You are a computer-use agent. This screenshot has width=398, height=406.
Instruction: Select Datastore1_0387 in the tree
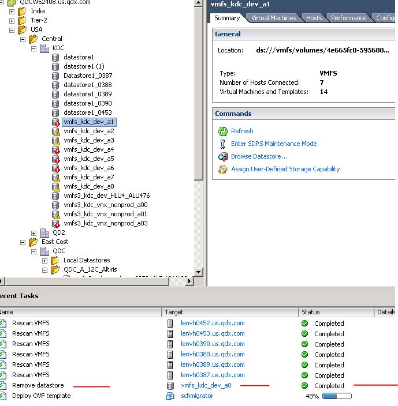[x=88, y=76]
